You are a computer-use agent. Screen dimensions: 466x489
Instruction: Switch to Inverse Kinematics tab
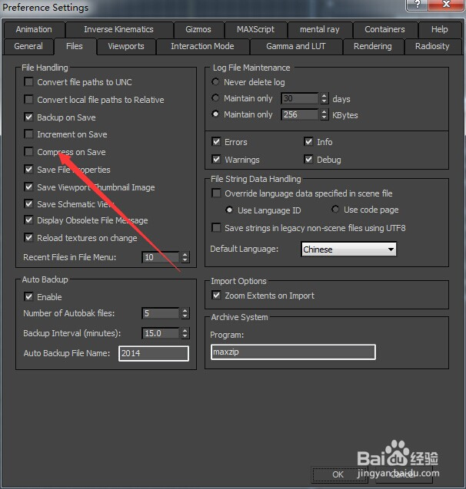tap(118, 30)
